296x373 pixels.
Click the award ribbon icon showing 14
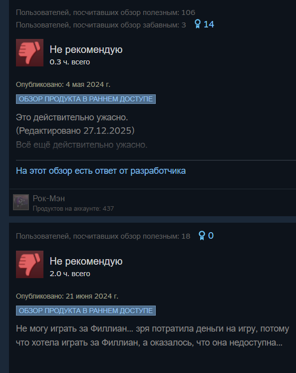point(198,24)
